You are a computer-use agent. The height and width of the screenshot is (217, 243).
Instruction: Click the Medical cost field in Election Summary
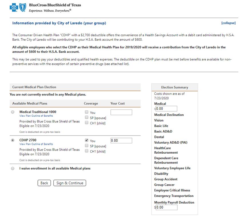coord(166,109)
